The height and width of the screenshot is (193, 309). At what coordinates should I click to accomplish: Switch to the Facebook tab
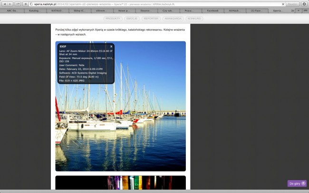click(x=213, y=10)
